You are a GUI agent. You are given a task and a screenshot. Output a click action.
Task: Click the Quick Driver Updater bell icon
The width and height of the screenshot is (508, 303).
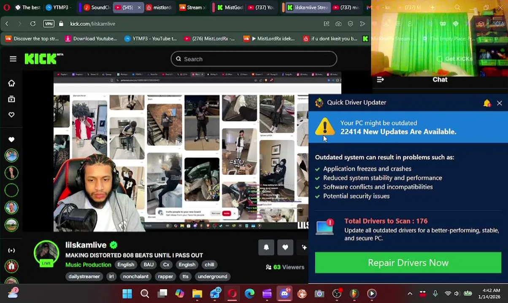[487, 103]
